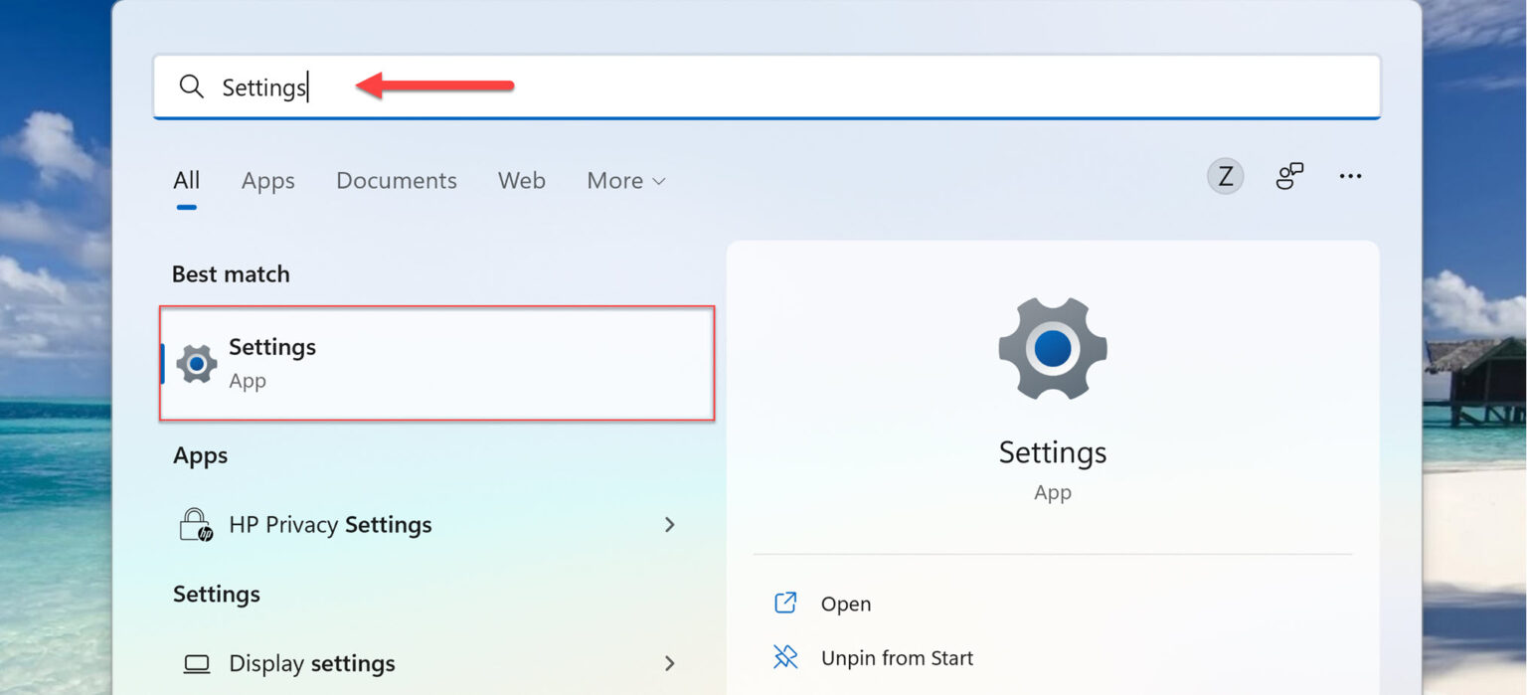Open the Z user account avatar
Image resolution: width=1527 pixels, height=695 pixels.
(x=1225, y=175)
